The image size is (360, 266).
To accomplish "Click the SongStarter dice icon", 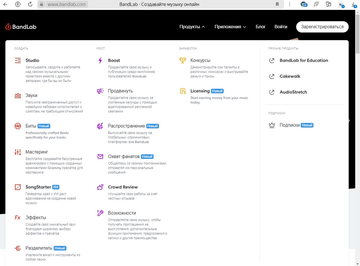I will click(x=18, y=187).
